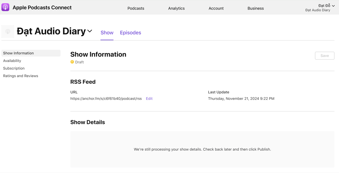Click the Edit link next to RSS URL

pyautogui.click(x=149, y=99)
